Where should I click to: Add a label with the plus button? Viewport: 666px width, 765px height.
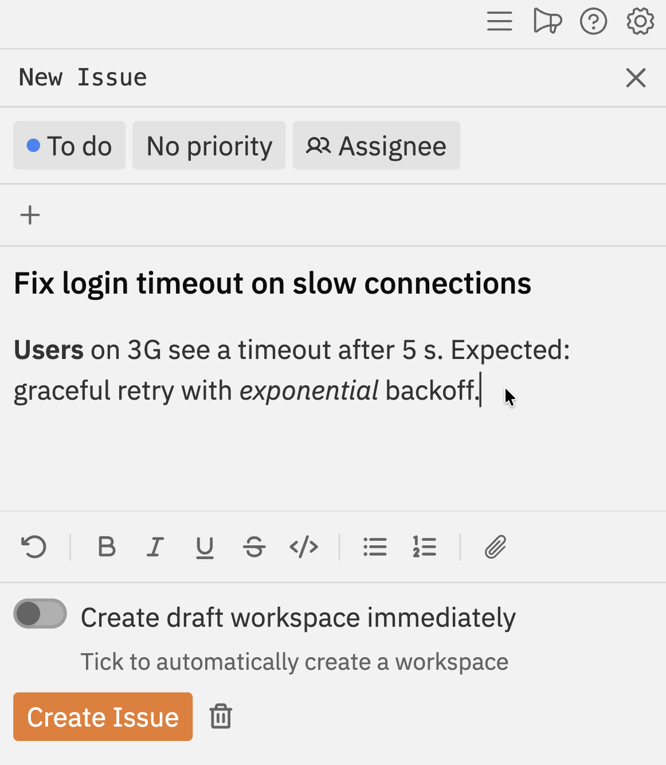[30, 214]
